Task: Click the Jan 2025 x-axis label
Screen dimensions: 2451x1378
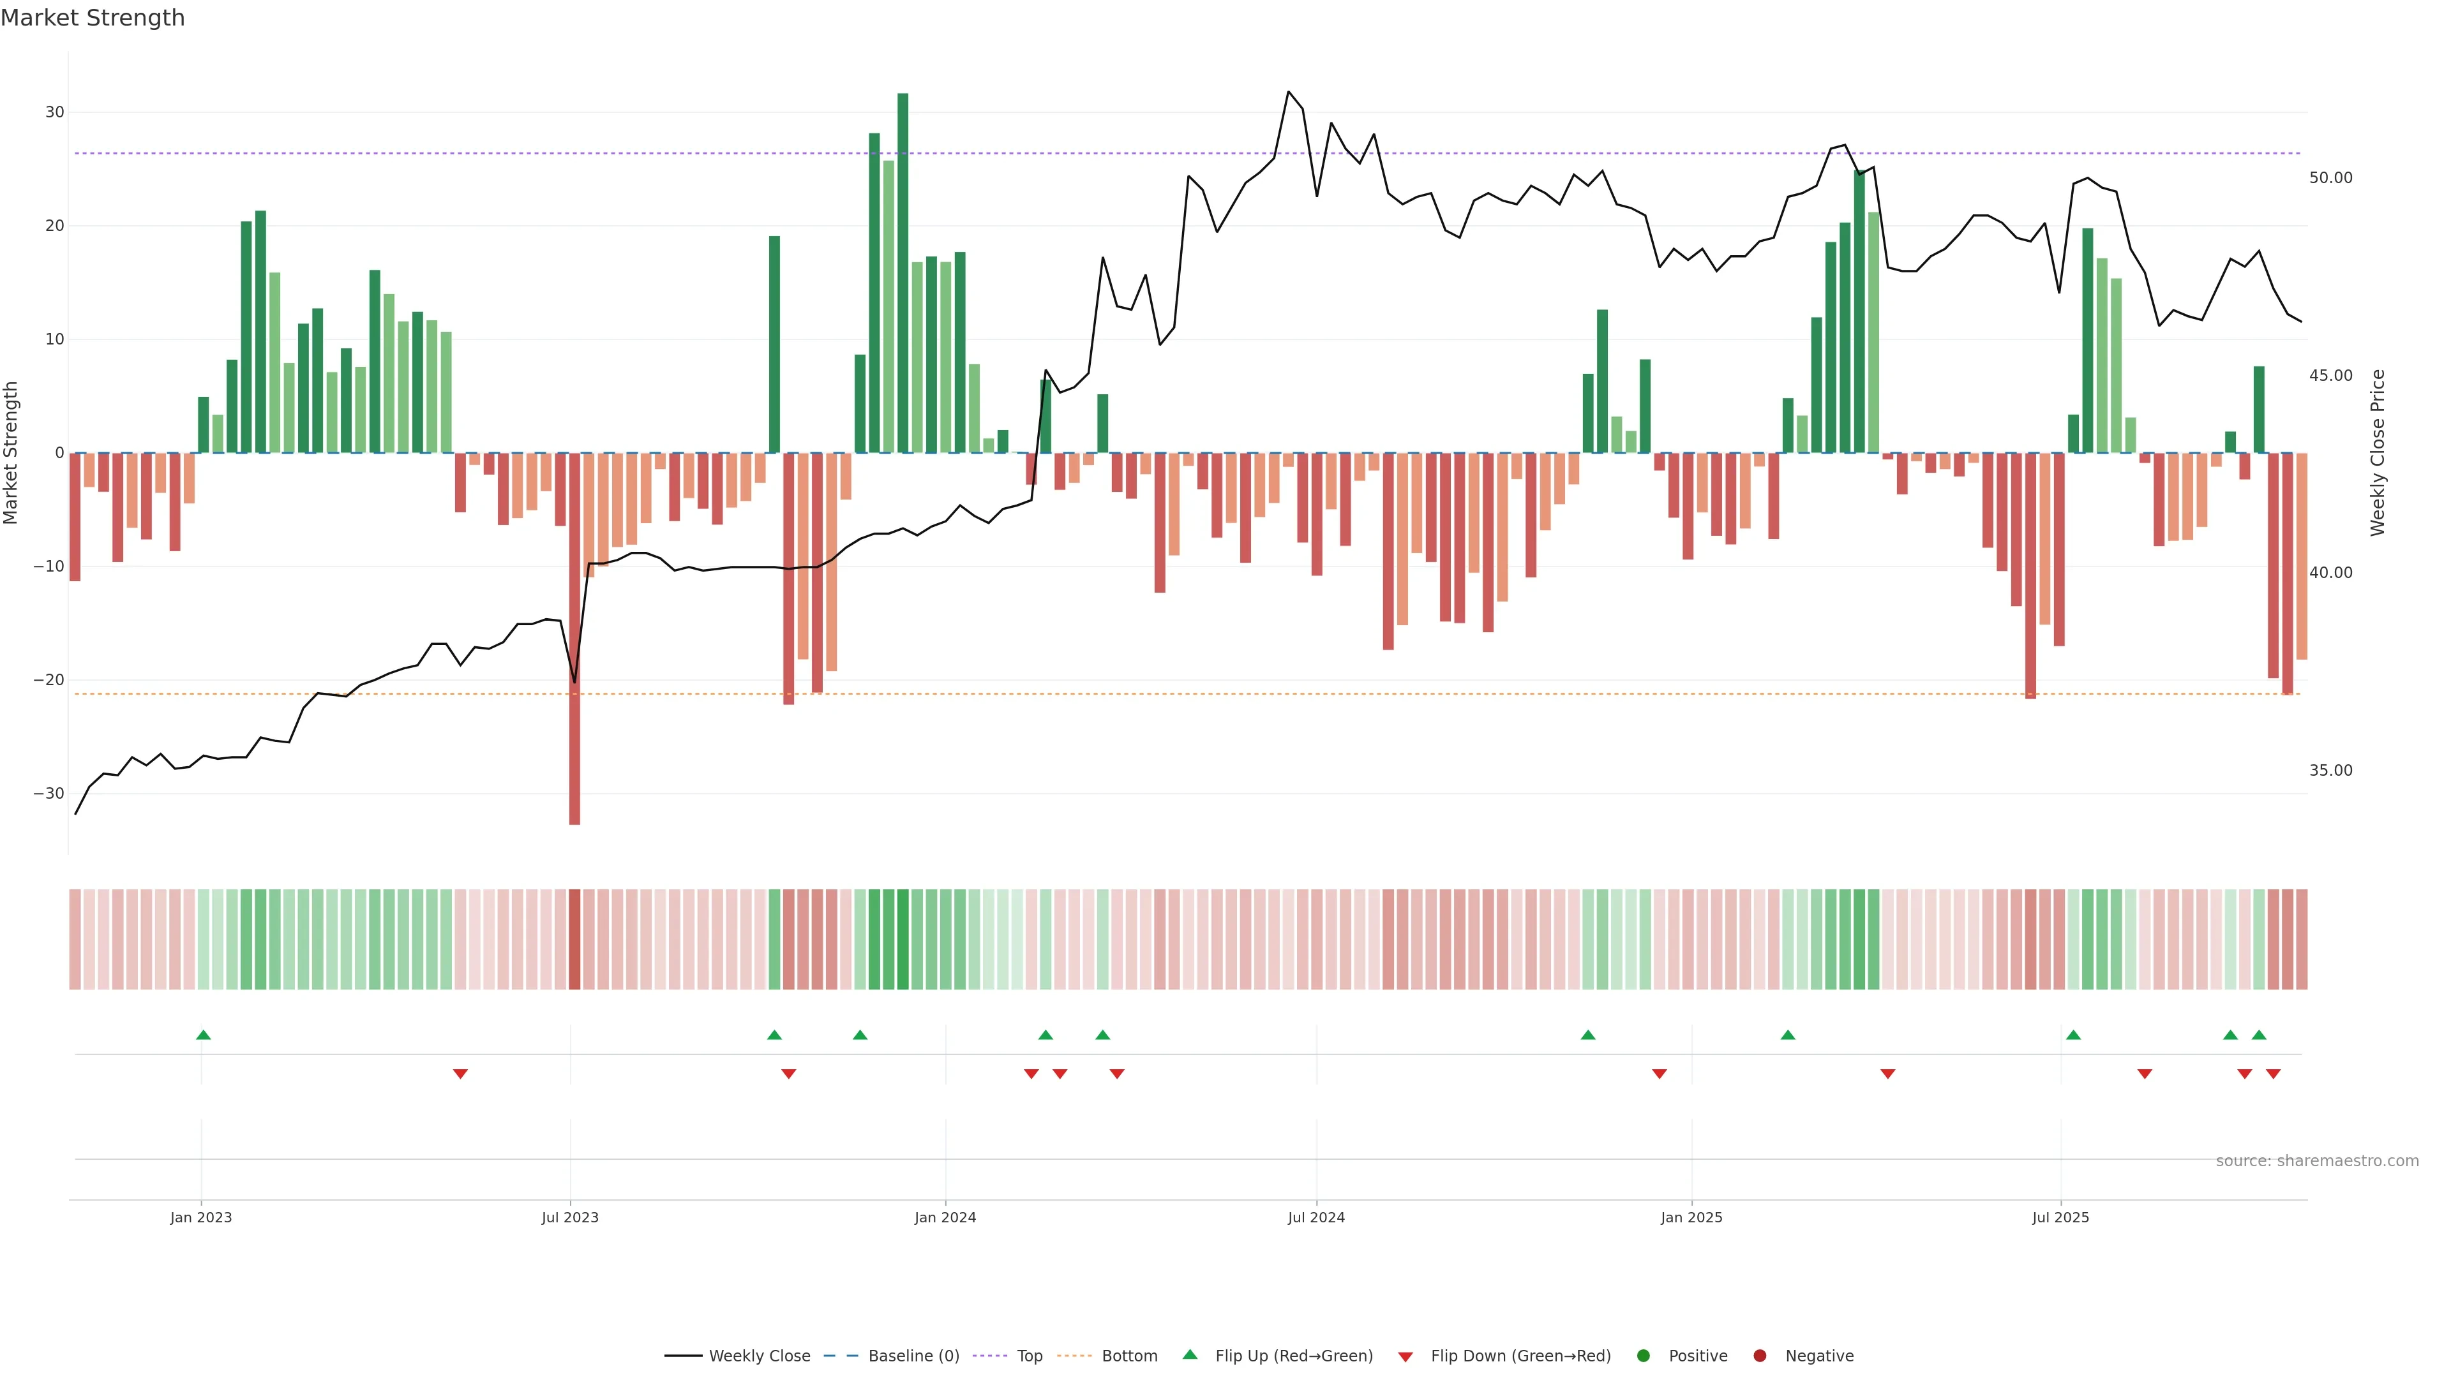Action: click(1691, 1217)
